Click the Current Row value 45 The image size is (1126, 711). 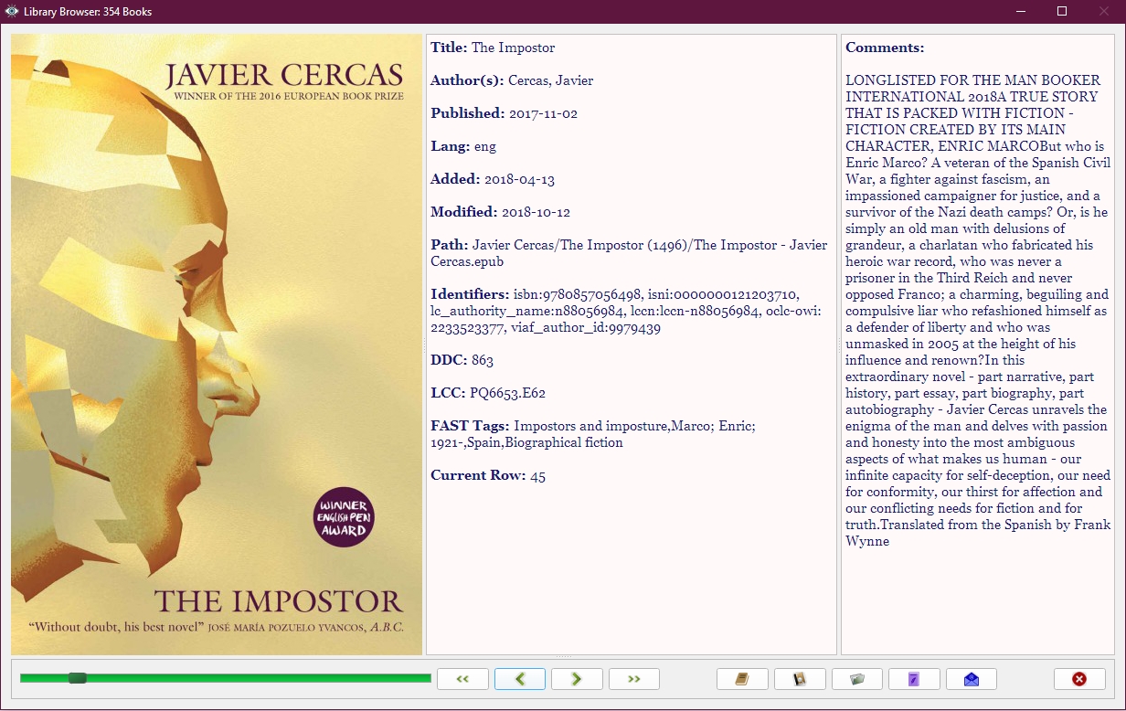click(x=537, y=475)
